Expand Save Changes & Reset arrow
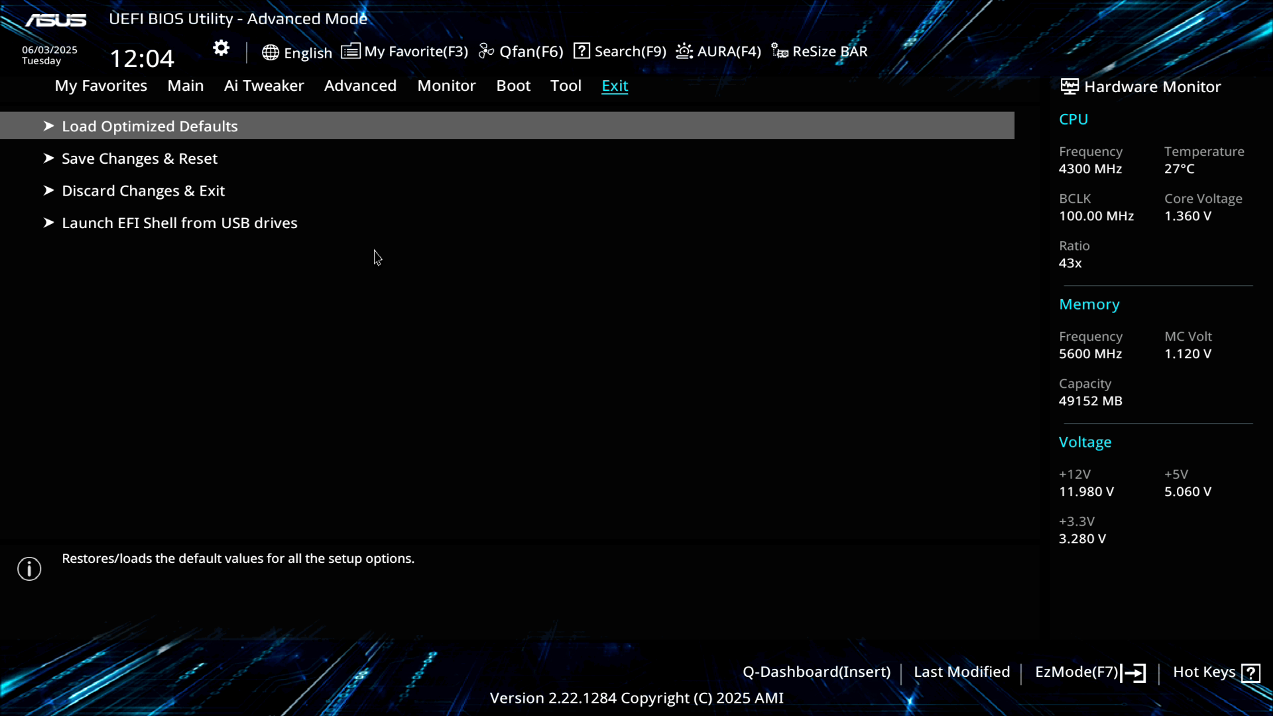The height and width of the screenshot is (716, 1273). point(48,158)
